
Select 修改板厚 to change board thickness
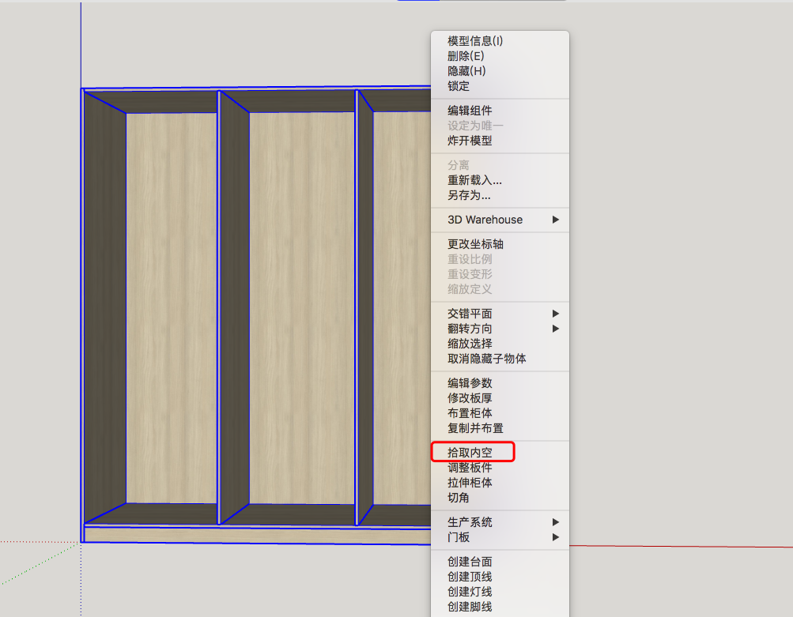470,398
